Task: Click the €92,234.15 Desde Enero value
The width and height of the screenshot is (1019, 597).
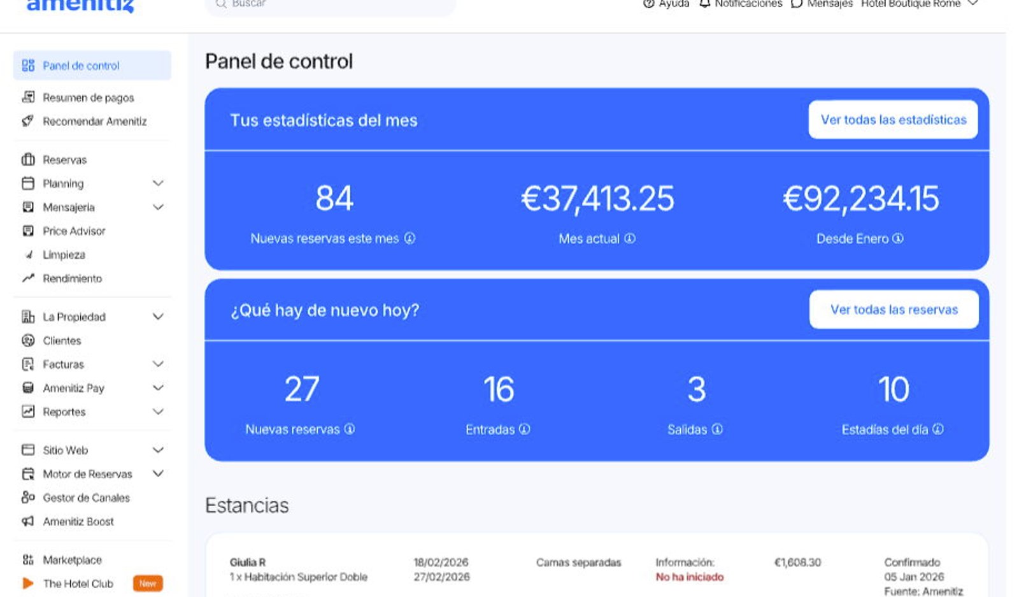Action: tap(860, 198)
